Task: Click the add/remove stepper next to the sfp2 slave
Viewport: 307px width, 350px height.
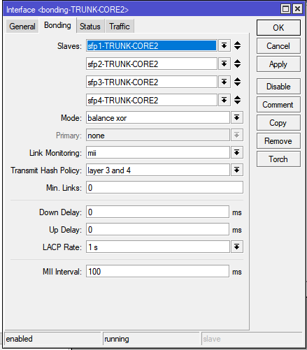Action: (x=237, y=64)
